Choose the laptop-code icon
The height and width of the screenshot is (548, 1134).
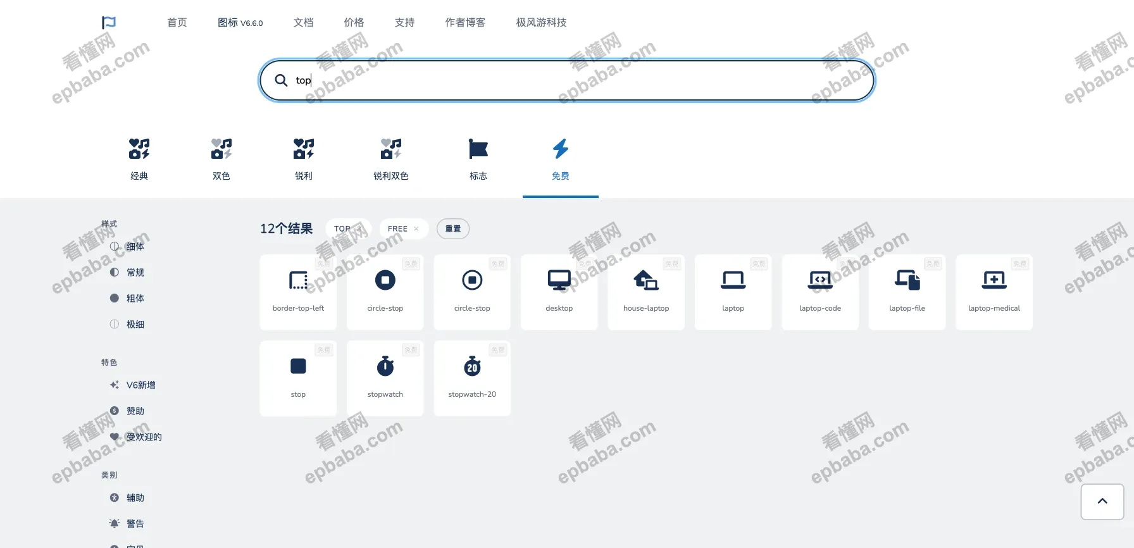click(820, 292)
